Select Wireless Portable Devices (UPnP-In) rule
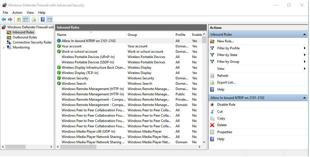The height and width of the screenshot is (157, 310). pos(88,57)
